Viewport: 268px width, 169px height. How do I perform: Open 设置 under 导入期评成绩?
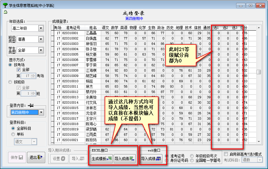pyautogui.click(x=59, y=159)
